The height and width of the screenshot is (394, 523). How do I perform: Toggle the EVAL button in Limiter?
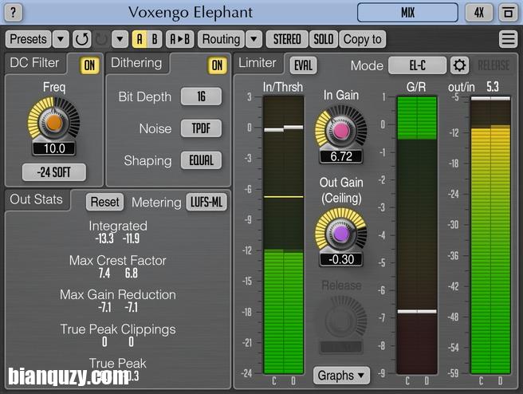coord(303,65)
